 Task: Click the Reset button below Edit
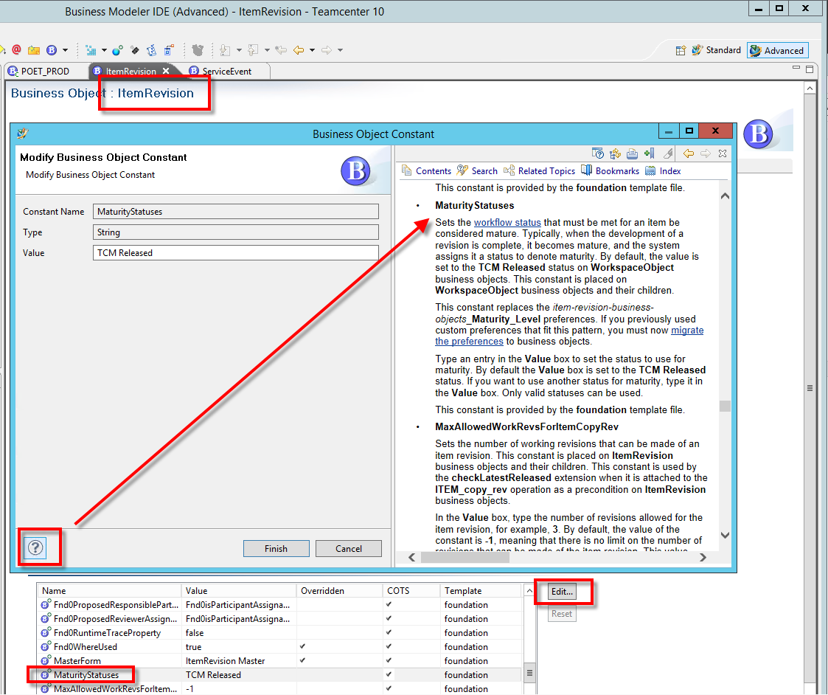562,614
